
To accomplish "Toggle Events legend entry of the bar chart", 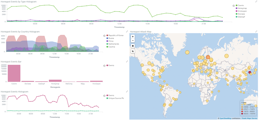I will pos(110,65).
